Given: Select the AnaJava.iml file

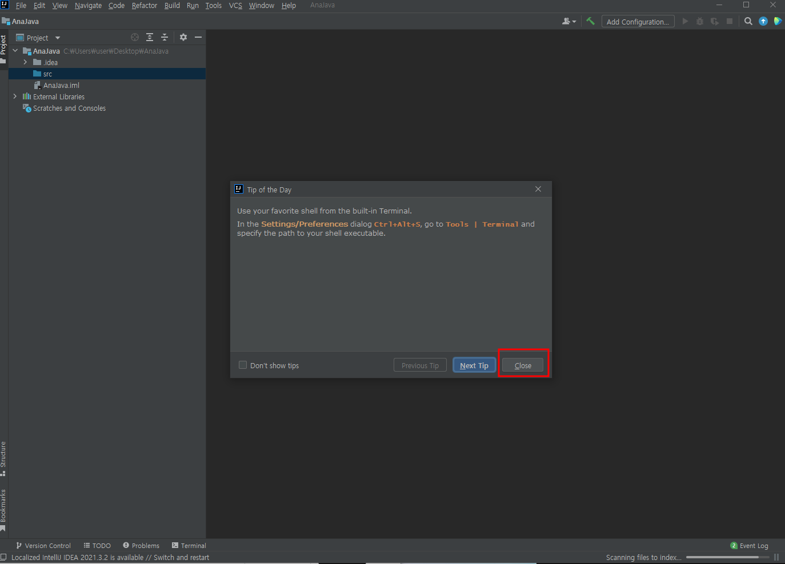Looking at the screenshot, I should (x=107, y=85).
